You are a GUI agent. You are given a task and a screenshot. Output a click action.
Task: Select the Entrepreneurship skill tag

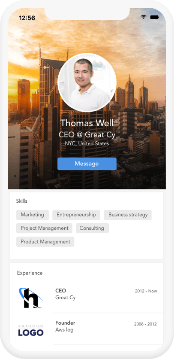click(76, 215)
